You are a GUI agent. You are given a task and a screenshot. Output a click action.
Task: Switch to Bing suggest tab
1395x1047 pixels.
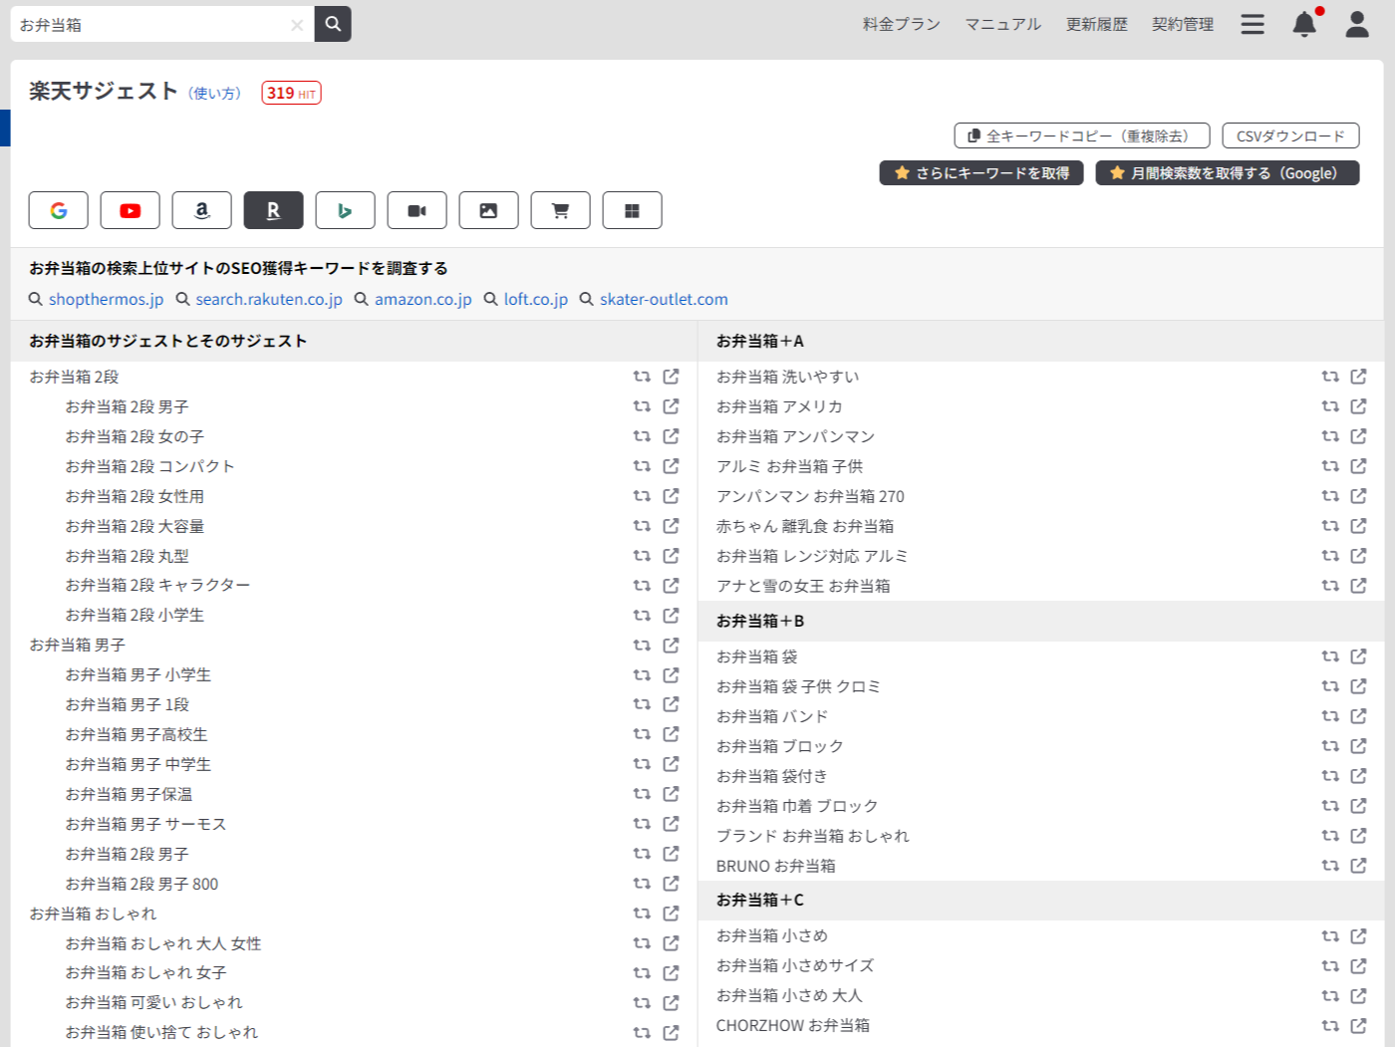346,210
